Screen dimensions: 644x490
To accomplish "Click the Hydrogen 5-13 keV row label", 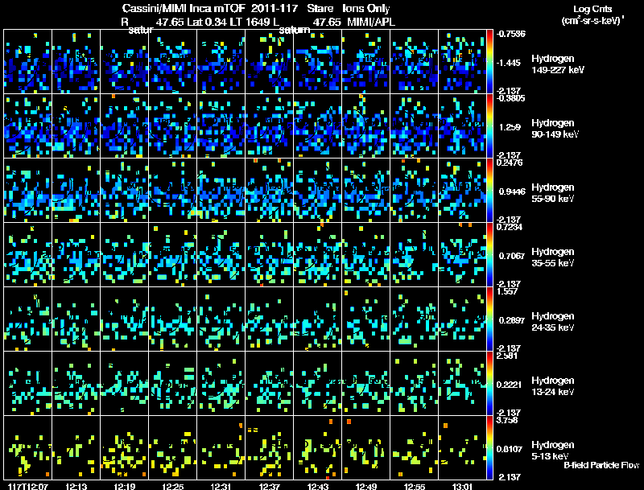I will pos(553,451).
